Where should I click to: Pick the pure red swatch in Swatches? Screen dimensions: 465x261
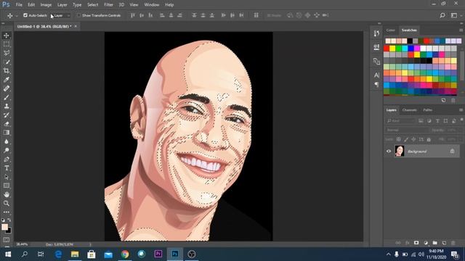click(x=387, y=49)
